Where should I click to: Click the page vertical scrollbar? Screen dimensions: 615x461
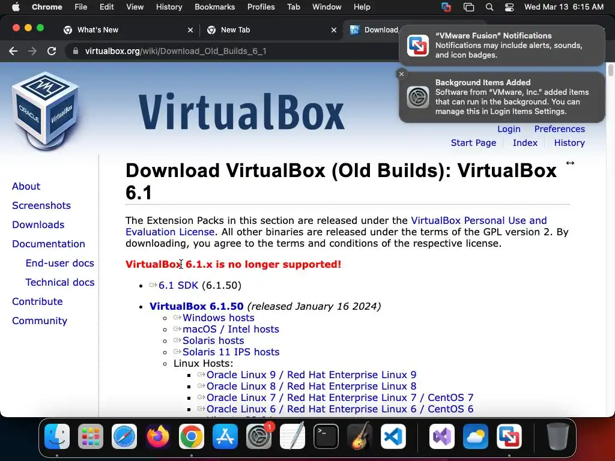(x=611, y=71)
